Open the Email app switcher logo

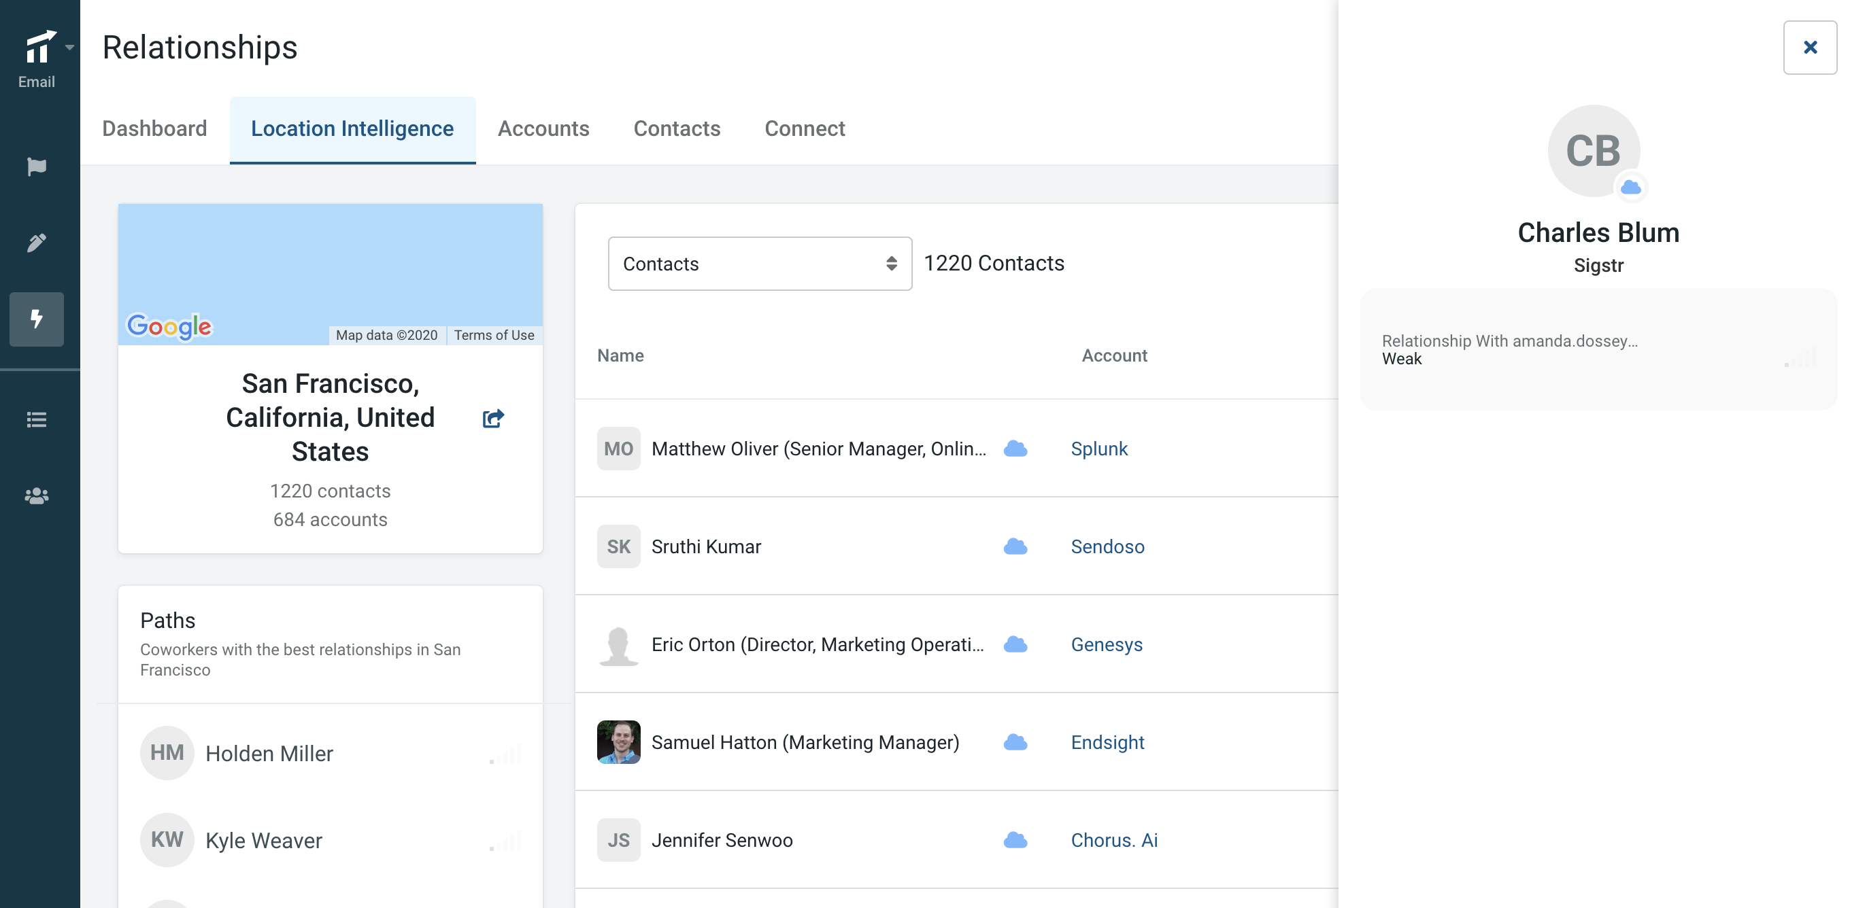pyautogui.click(x=40, y=47)
